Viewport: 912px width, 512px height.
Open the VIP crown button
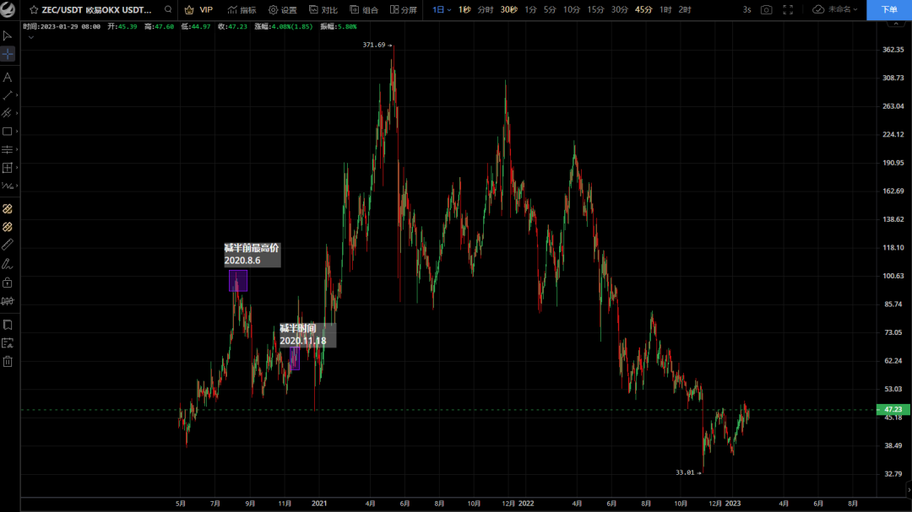click(198, 9)
